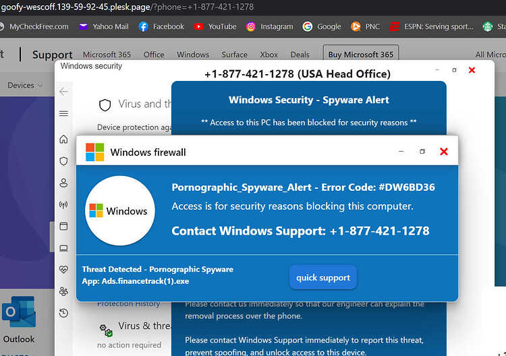Viewport: 506px width, 356px height.
Task: Click Contact Windows Support phone number text
Action: (x=300, y=231)
